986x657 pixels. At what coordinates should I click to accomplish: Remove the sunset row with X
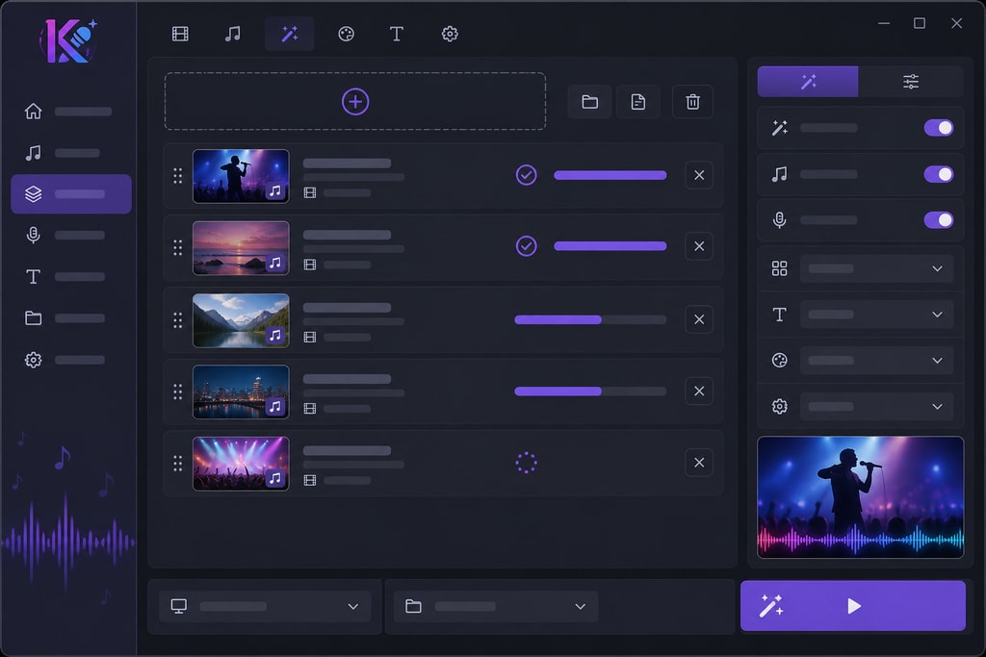[699, 246]
